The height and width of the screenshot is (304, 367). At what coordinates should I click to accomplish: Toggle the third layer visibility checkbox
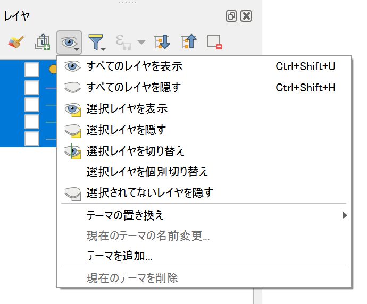[x=32, y=105]
